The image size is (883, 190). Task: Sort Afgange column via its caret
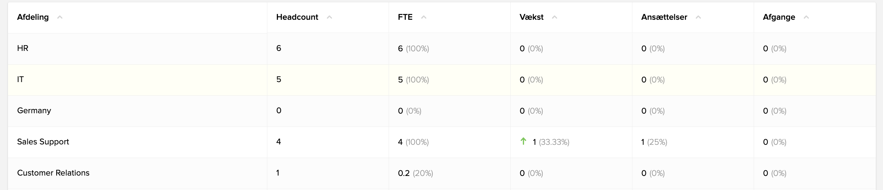(x=806, y=17)
